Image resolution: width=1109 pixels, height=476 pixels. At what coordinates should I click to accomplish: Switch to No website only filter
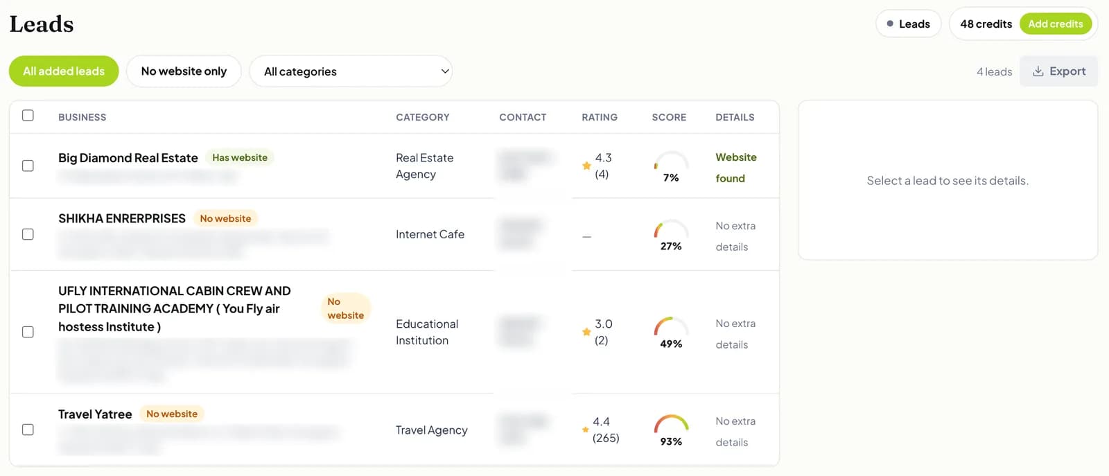184,71
